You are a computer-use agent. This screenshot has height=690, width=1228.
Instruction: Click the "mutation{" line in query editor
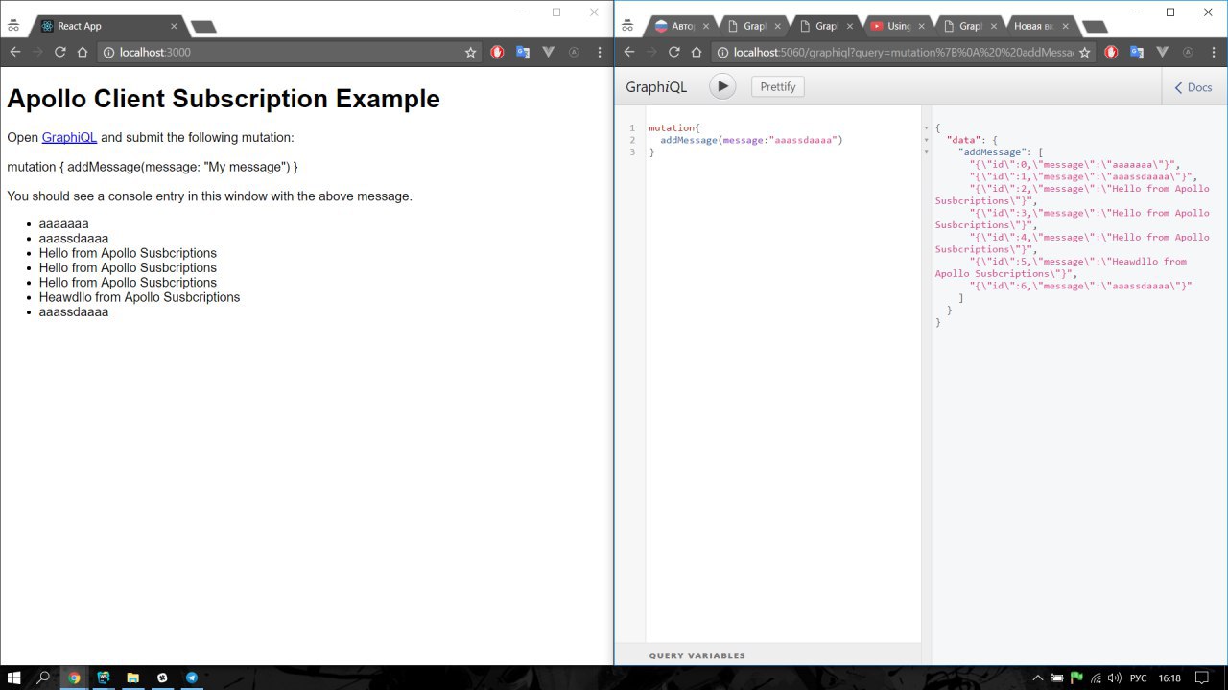pos(674,127)
